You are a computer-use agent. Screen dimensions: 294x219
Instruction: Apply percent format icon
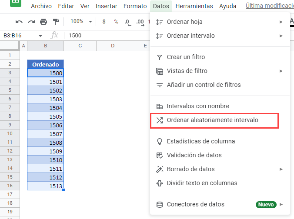tap(116, 22)
